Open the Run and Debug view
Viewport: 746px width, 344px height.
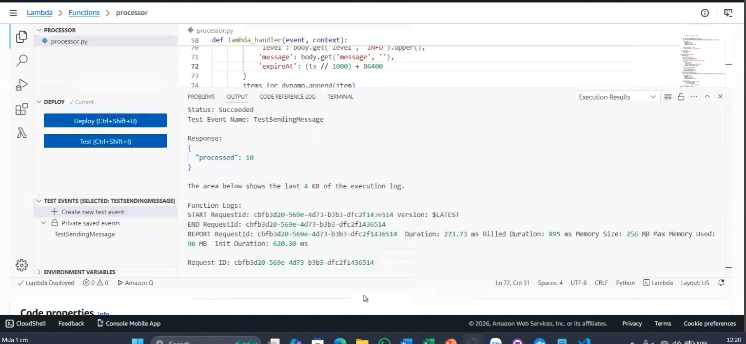coord(21,85)
